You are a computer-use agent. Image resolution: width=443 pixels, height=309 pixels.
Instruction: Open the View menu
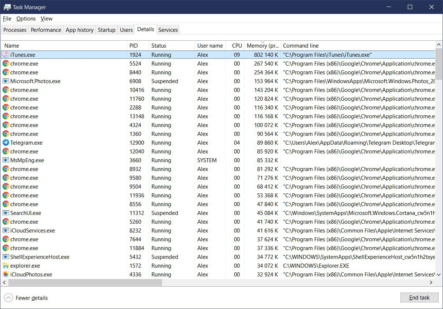coord(47,19)
